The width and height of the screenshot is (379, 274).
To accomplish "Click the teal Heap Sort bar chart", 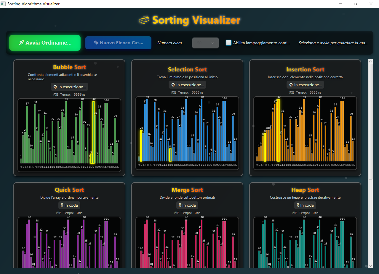I will click(305, 243).
